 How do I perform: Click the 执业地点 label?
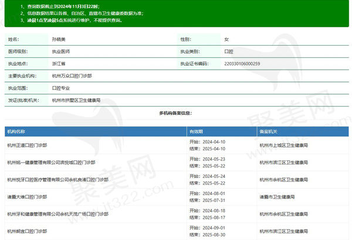pyautogui.click(x=18, y=64)
